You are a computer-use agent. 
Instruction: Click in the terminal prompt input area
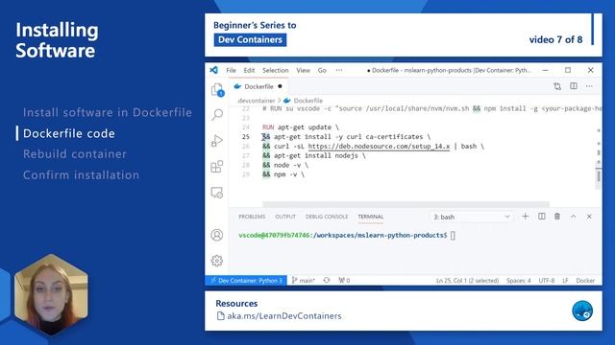pyautogui.click(x=453, y=236)
